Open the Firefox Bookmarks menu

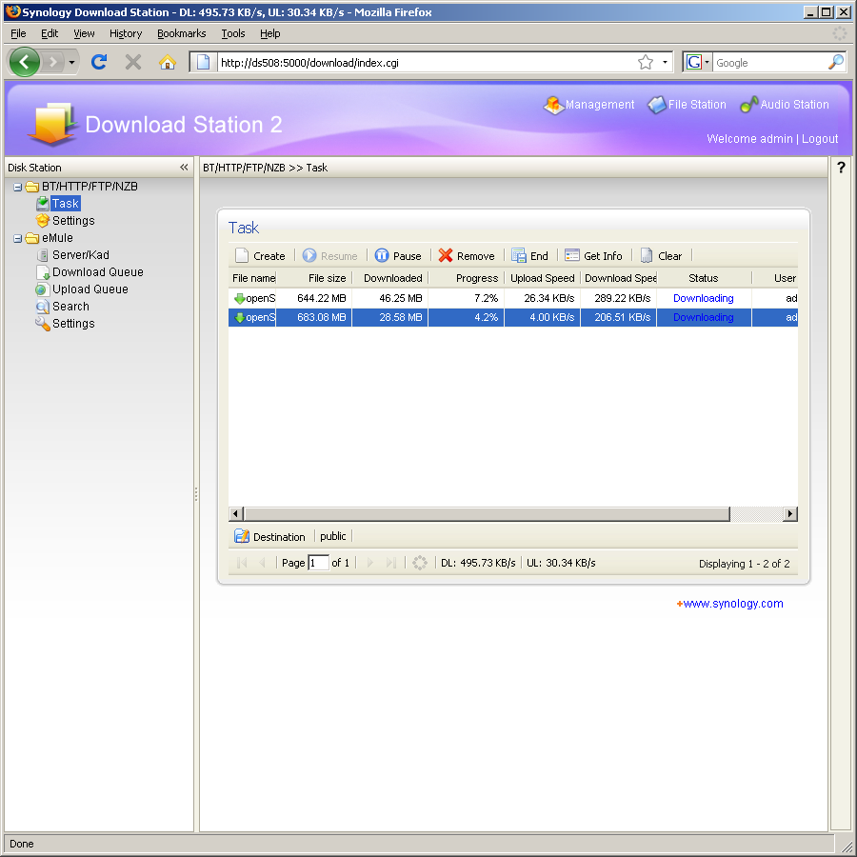tap(182, 34)
